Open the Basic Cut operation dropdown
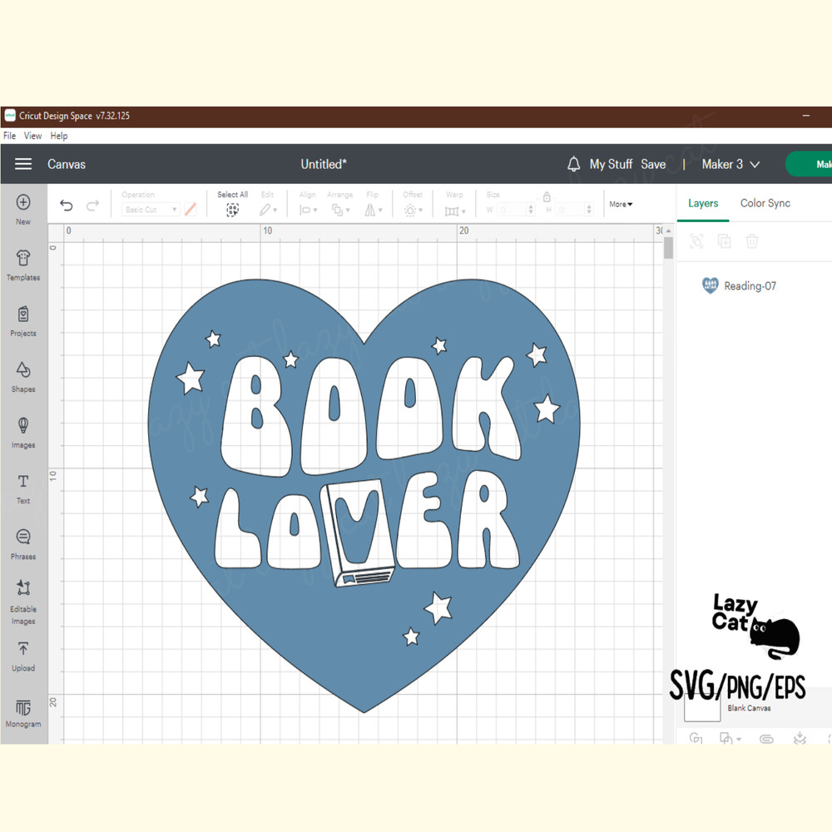The image size is (832, 832). 151,210
